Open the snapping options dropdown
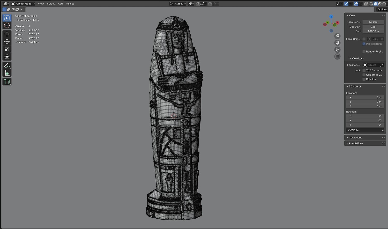Image resolution: width=388 pixels, height=229 pixels. [204, 4]
